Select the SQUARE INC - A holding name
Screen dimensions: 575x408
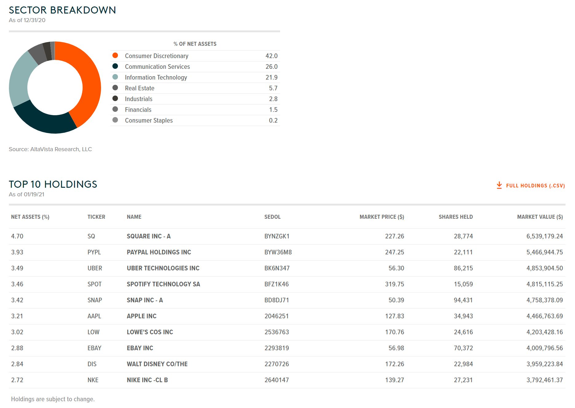click(x=149, y=236)
